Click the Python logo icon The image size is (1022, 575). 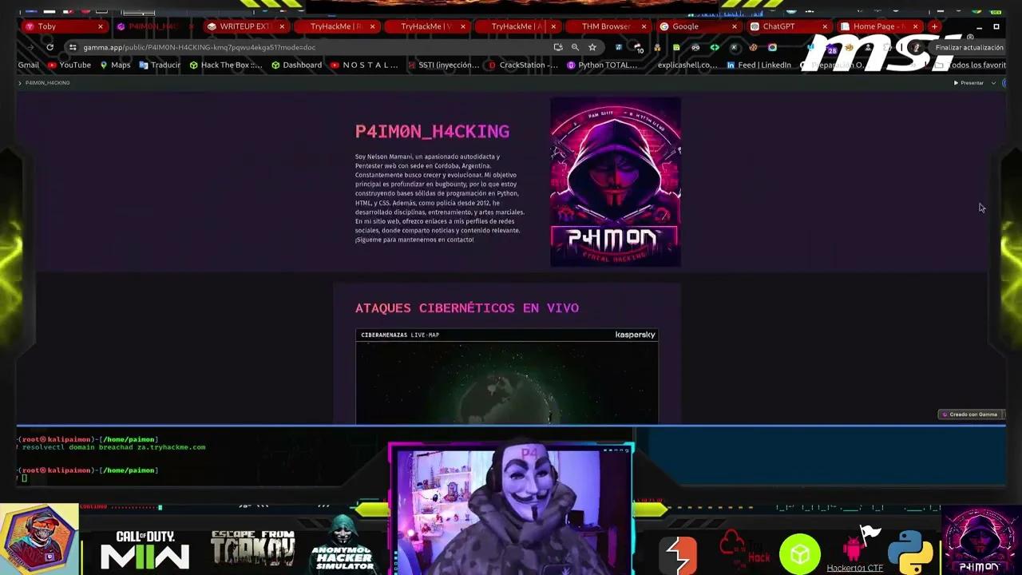(910, 551)
